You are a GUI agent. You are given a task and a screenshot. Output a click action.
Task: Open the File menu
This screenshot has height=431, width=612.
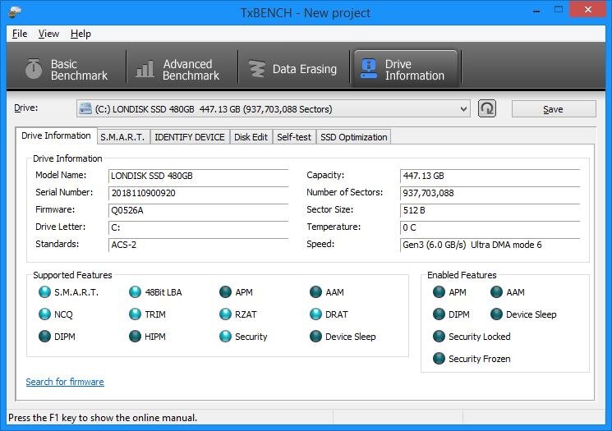(20, 34)
